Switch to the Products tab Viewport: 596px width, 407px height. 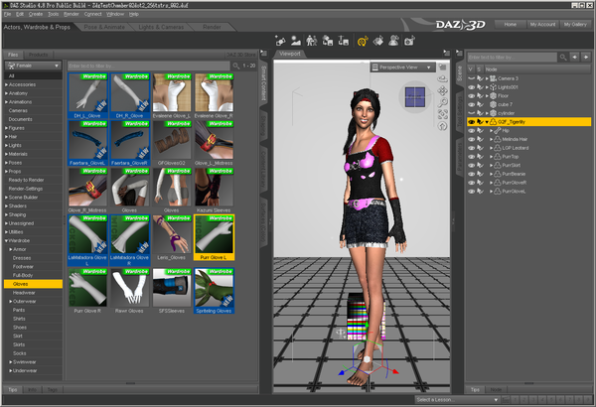[39, 55]
